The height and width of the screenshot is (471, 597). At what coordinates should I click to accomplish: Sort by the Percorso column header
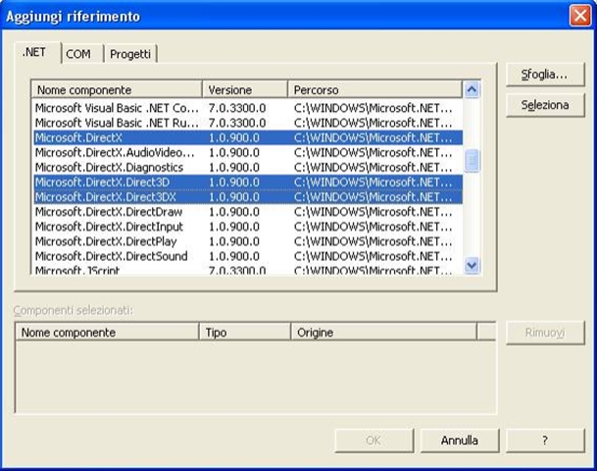375,90
